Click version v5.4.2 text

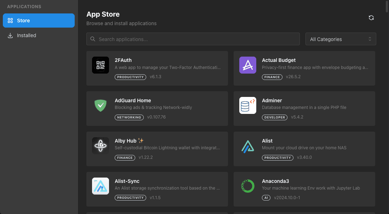point(297,117)
